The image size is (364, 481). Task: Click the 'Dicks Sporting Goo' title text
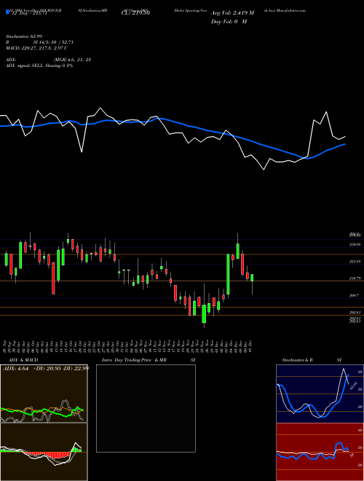pyautogui.click(x=190, y=10)
